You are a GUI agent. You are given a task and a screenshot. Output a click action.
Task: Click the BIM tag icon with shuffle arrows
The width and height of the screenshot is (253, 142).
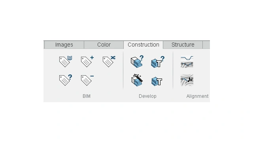pos(109,62)
